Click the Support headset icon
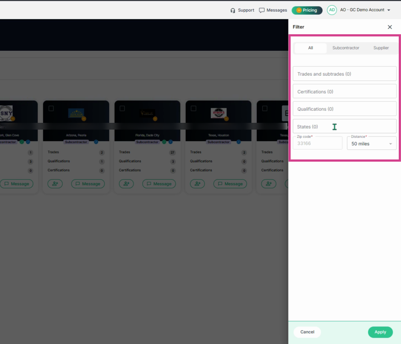 (x=232, y=10)
